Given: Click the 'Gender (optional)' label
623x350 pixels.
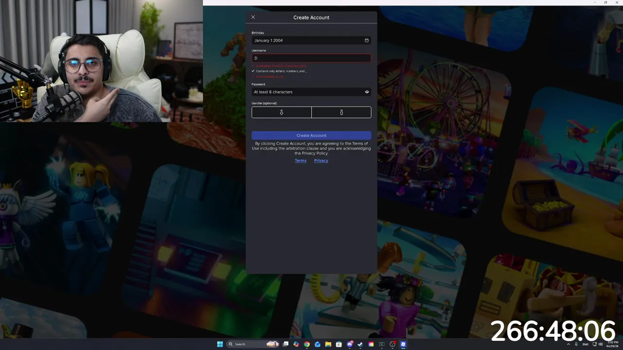Looking at the screenshot, I should pos(264,103).
